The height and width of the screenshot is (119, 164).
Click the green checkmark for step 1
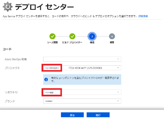pos(52,36)
